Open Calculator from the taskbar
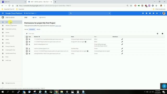The height and width of the screenshot is (94, 167). coord(78,92)
